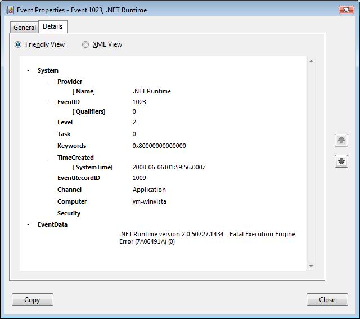Click the [SystemTime] attribute label

coord(92,168)
